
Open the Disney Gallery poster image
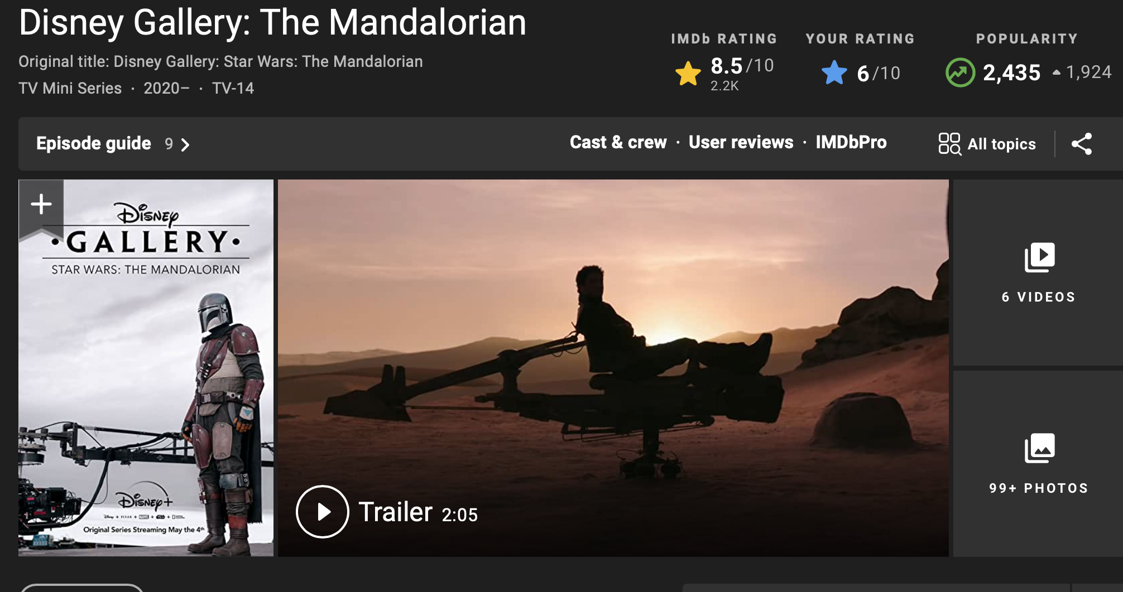pyautogui.click(x=146, y=368)
